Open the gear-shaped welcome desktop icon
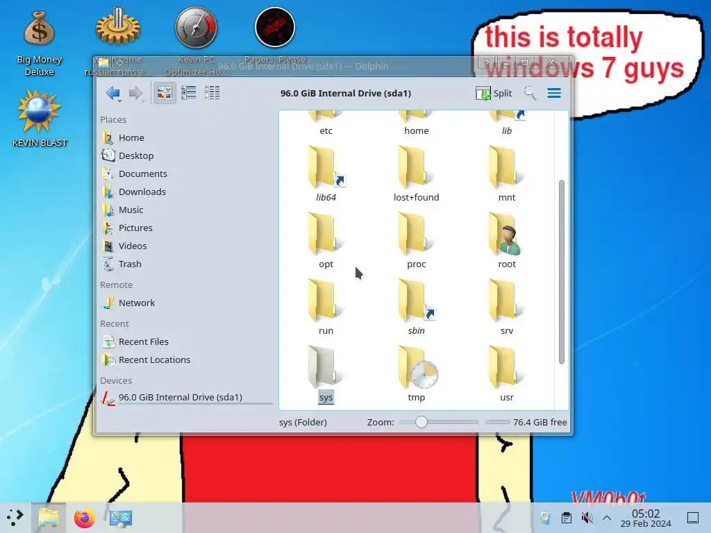The width and height of the screenshot is (711, 533). coord(117,41)
